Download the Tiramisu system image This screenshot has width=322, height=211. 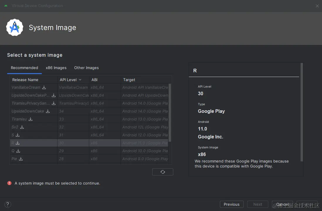(30, 119)
